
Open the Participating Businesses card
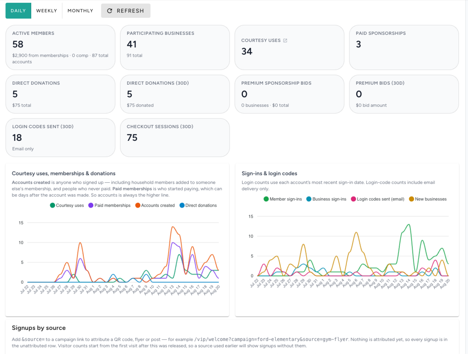(x=175, y=47)
